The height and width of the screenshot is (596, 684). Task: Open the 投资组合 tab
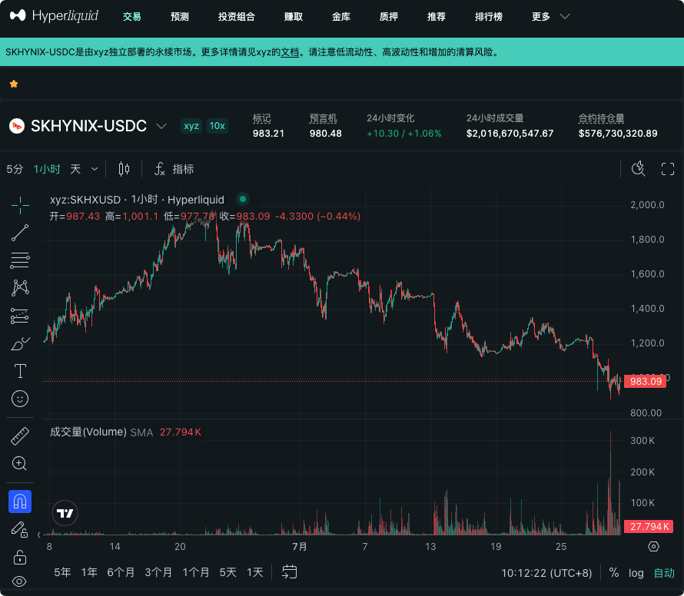(x=237, y=17)
